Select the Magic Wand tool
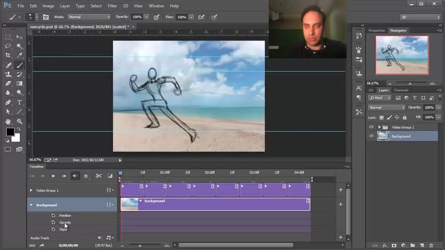The height and width of the screenshot is (250, 445). [19, 46]
